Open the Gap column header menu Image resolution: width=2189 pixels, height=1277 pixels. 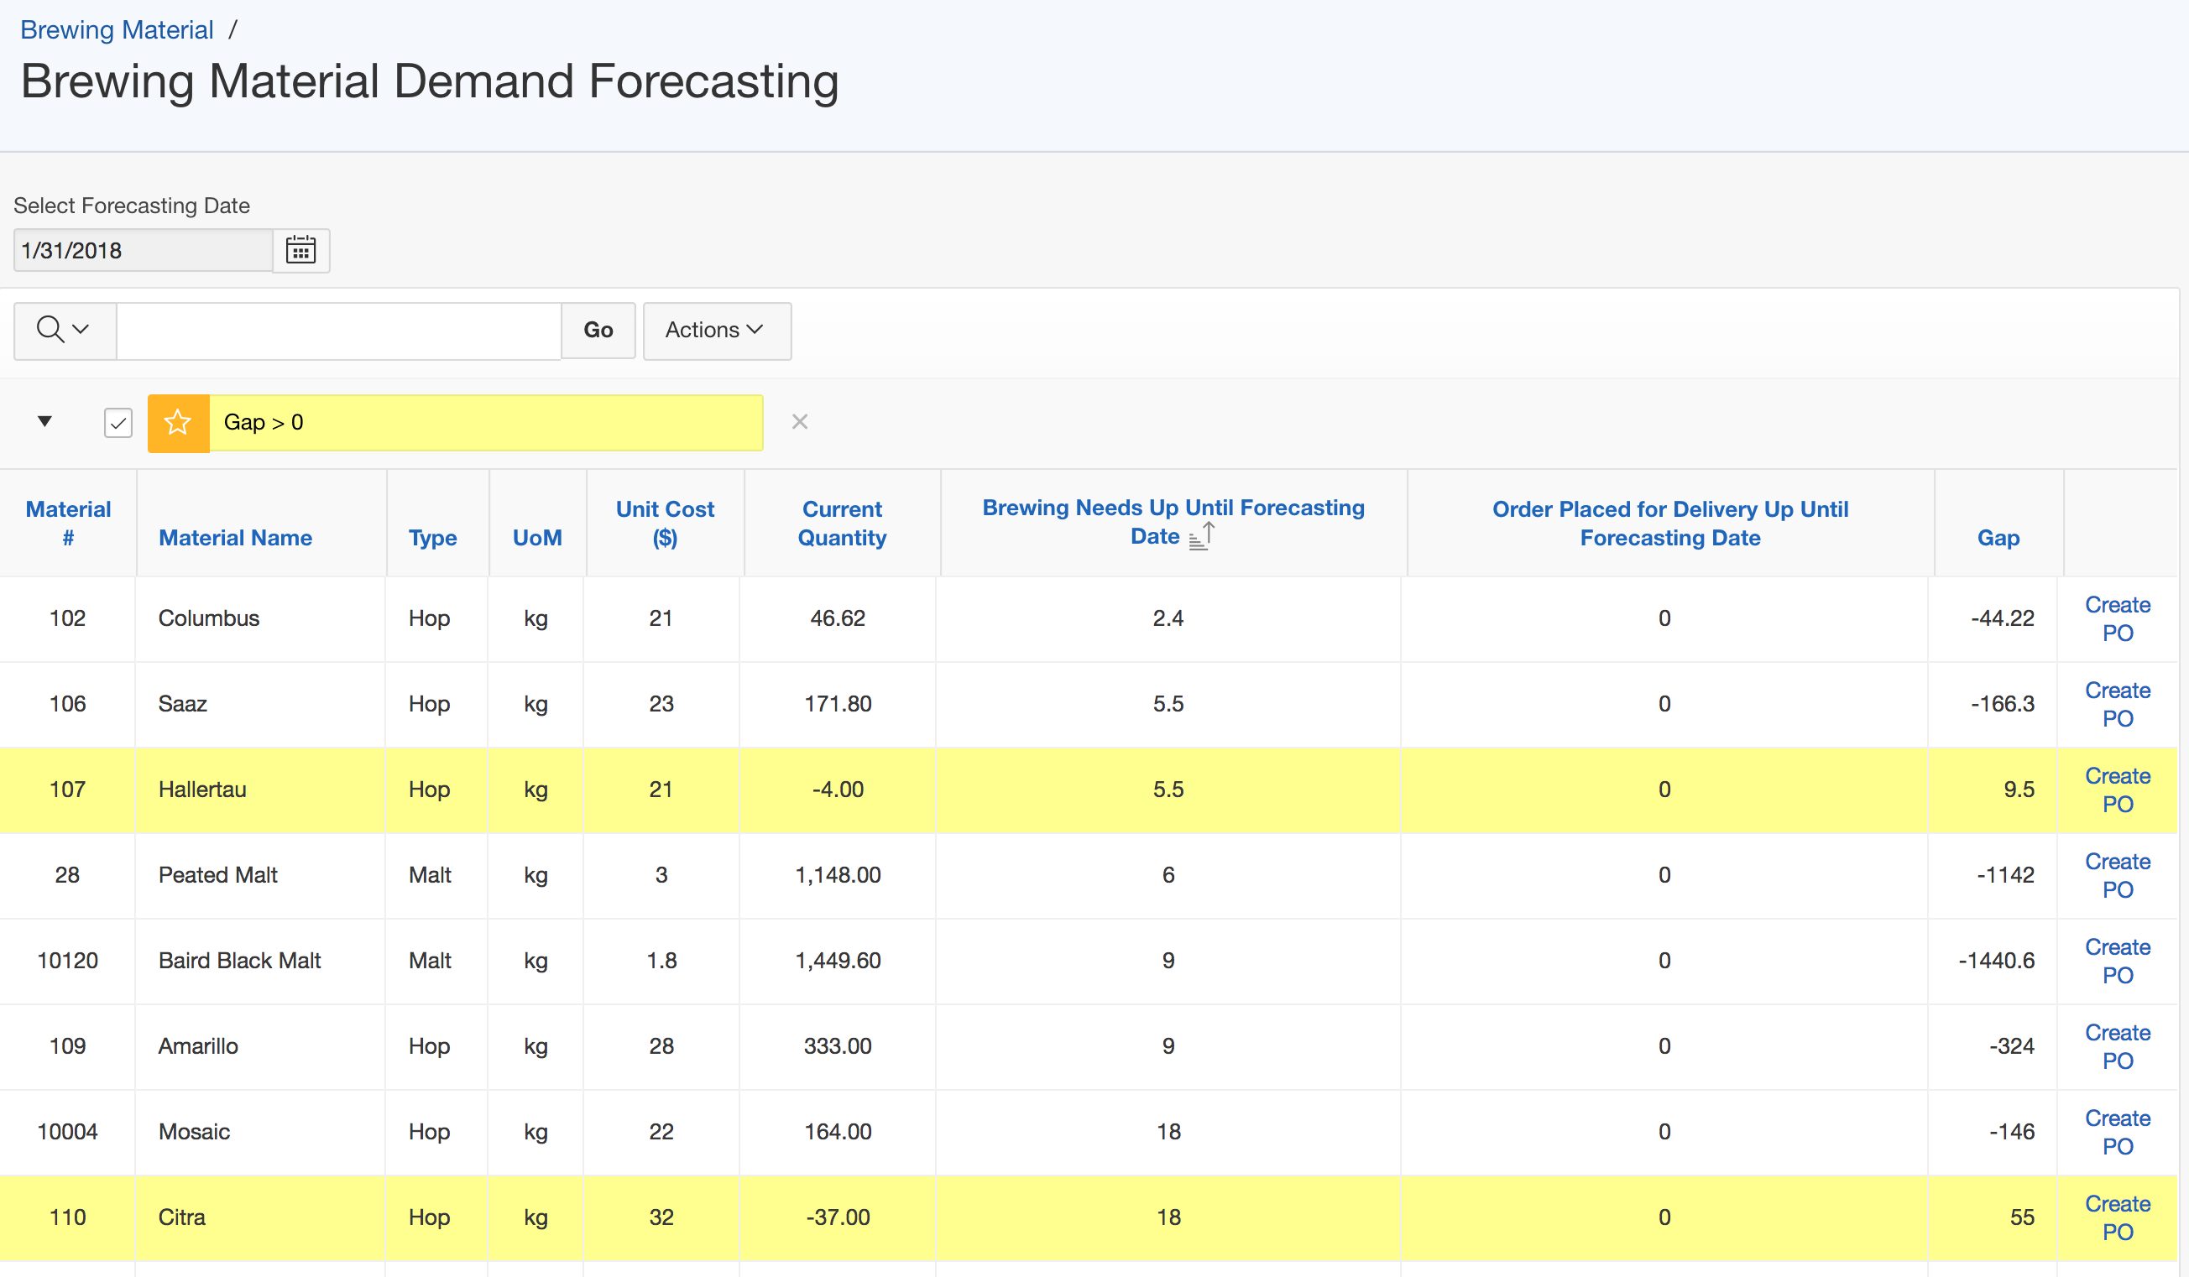click(x=1997, y=537)
